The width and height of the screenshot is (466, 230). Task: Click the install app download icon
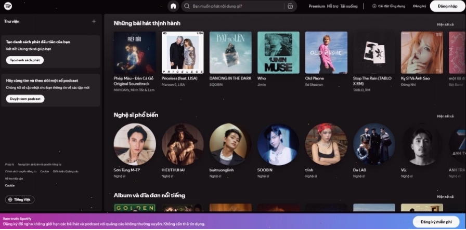(374, 6)
